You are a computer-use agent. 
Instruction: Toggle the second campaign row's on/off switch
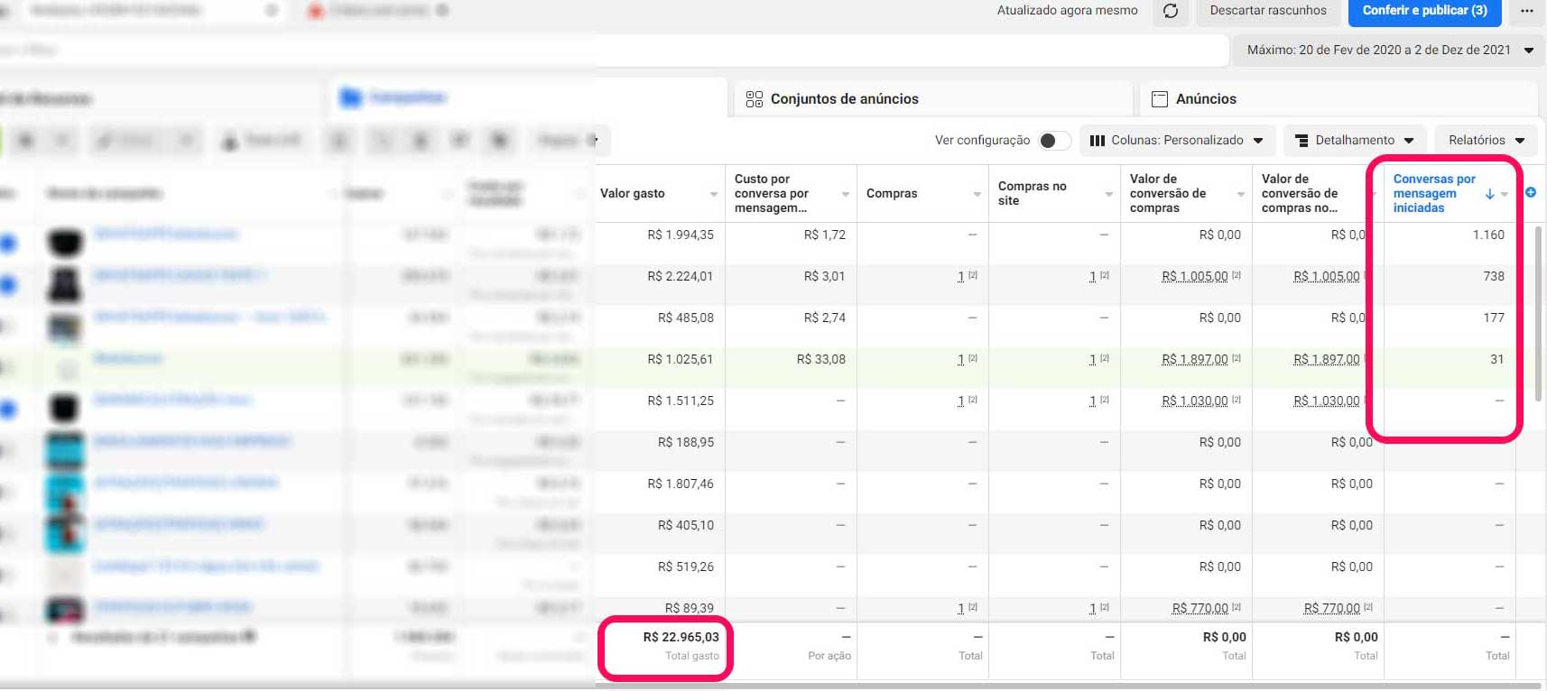point(8,284)
